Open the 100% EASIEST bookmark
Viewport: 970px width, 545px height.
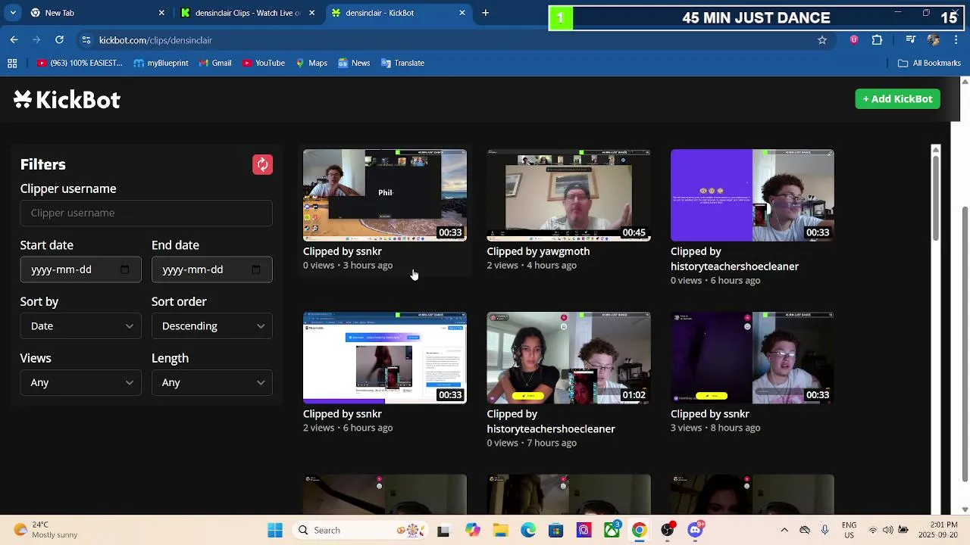(x=80, y=63)
